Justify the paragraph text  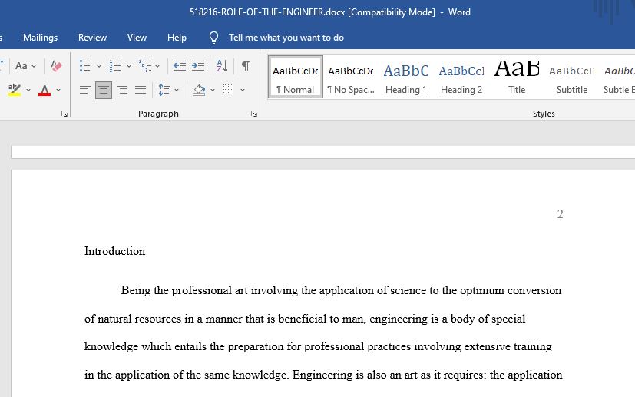pos(141,90)
